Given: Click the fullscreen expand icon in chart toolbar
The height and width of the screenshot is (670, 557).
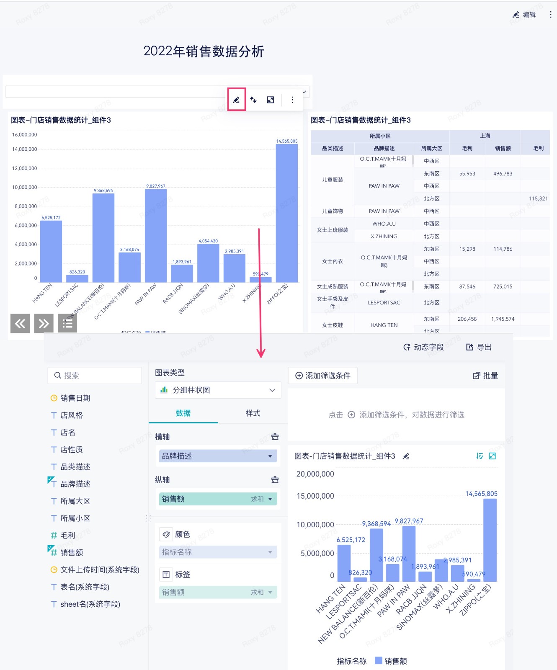Looking at the screenshot, I should point(271,100).
